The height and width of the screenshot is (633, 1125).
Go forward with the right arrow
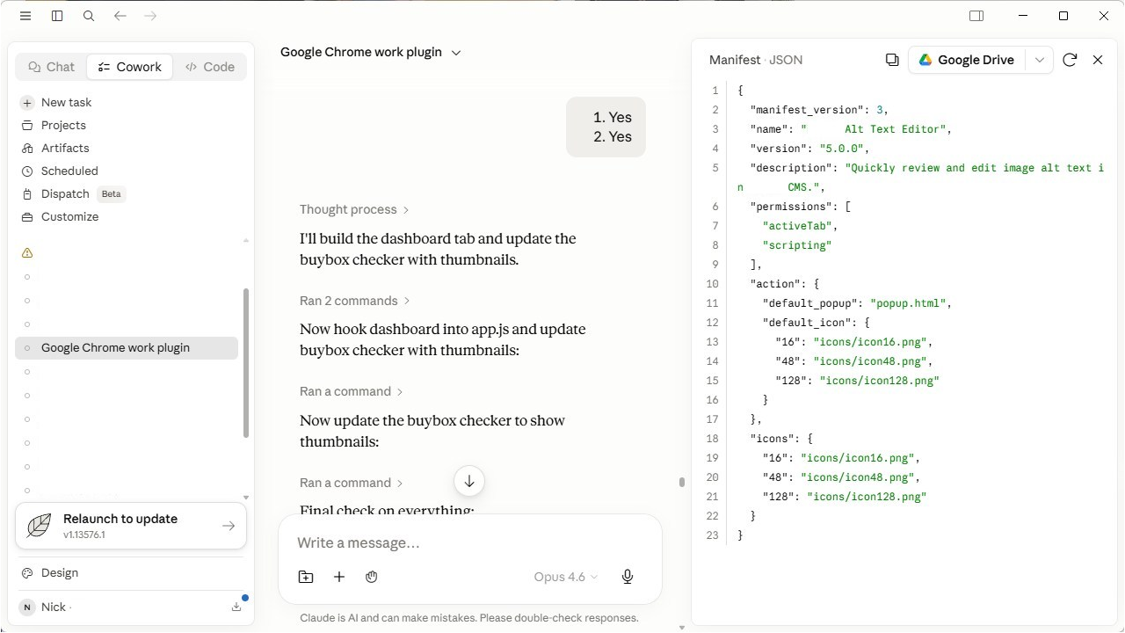tap(150, 16)
